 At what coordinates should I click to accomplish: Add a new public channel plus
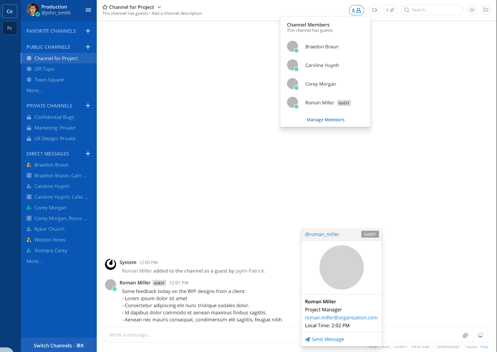(x=88, y=47)
